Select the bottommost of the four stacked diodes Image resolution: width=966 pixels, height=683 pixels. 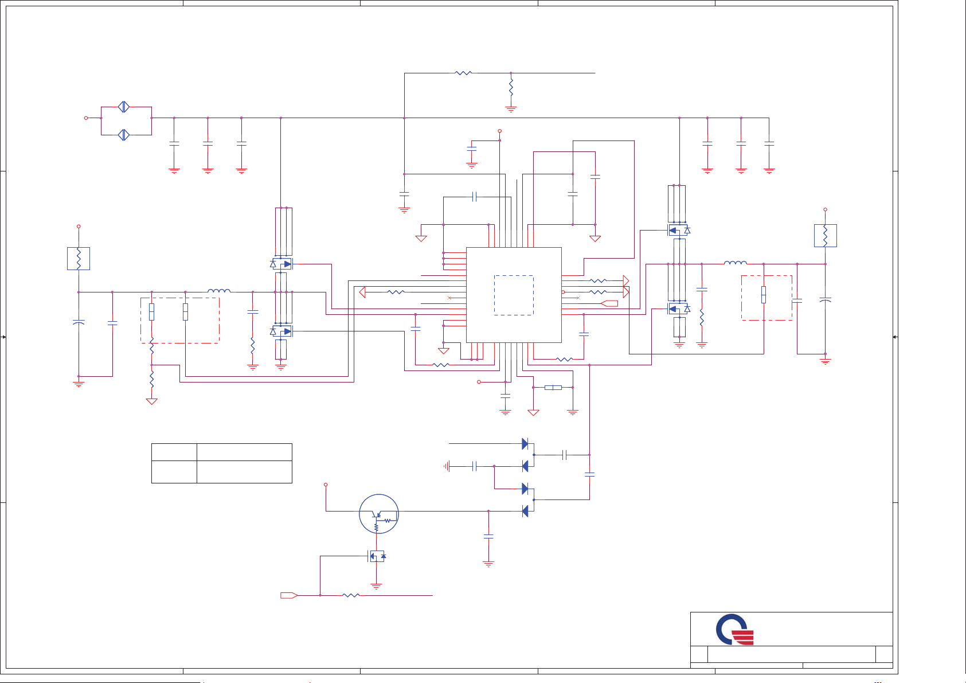pyautogui.click(x=525, y=511)
